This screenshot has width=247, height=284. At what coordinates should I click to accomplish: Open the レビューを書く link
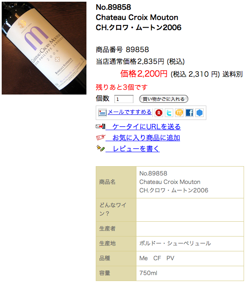(133, 149)
